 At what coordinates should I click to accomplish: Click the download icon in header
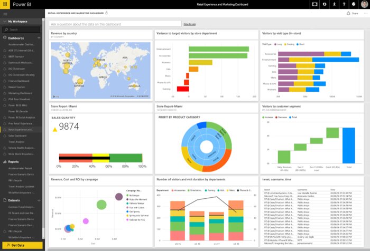tap(334, 4)
